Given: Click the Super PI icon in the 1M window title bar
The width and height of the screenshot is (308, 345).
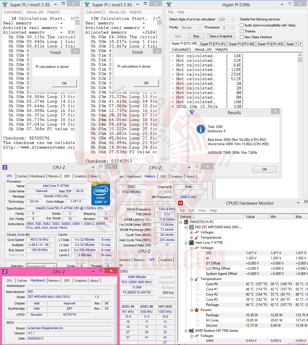Looking at the screenshot, I should pos(5,4).
